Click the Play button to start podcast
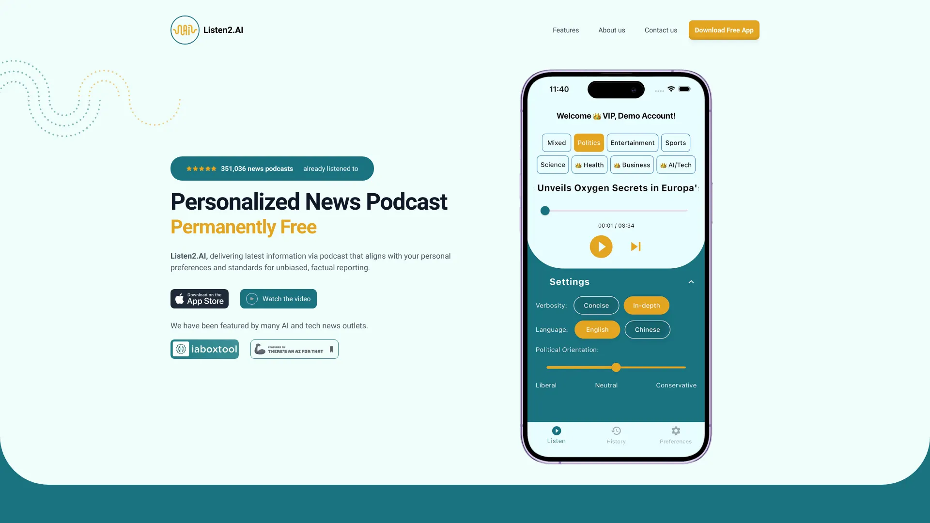Image resolution: width=930 pixels, height=523 pixels. tap(601, 246)
